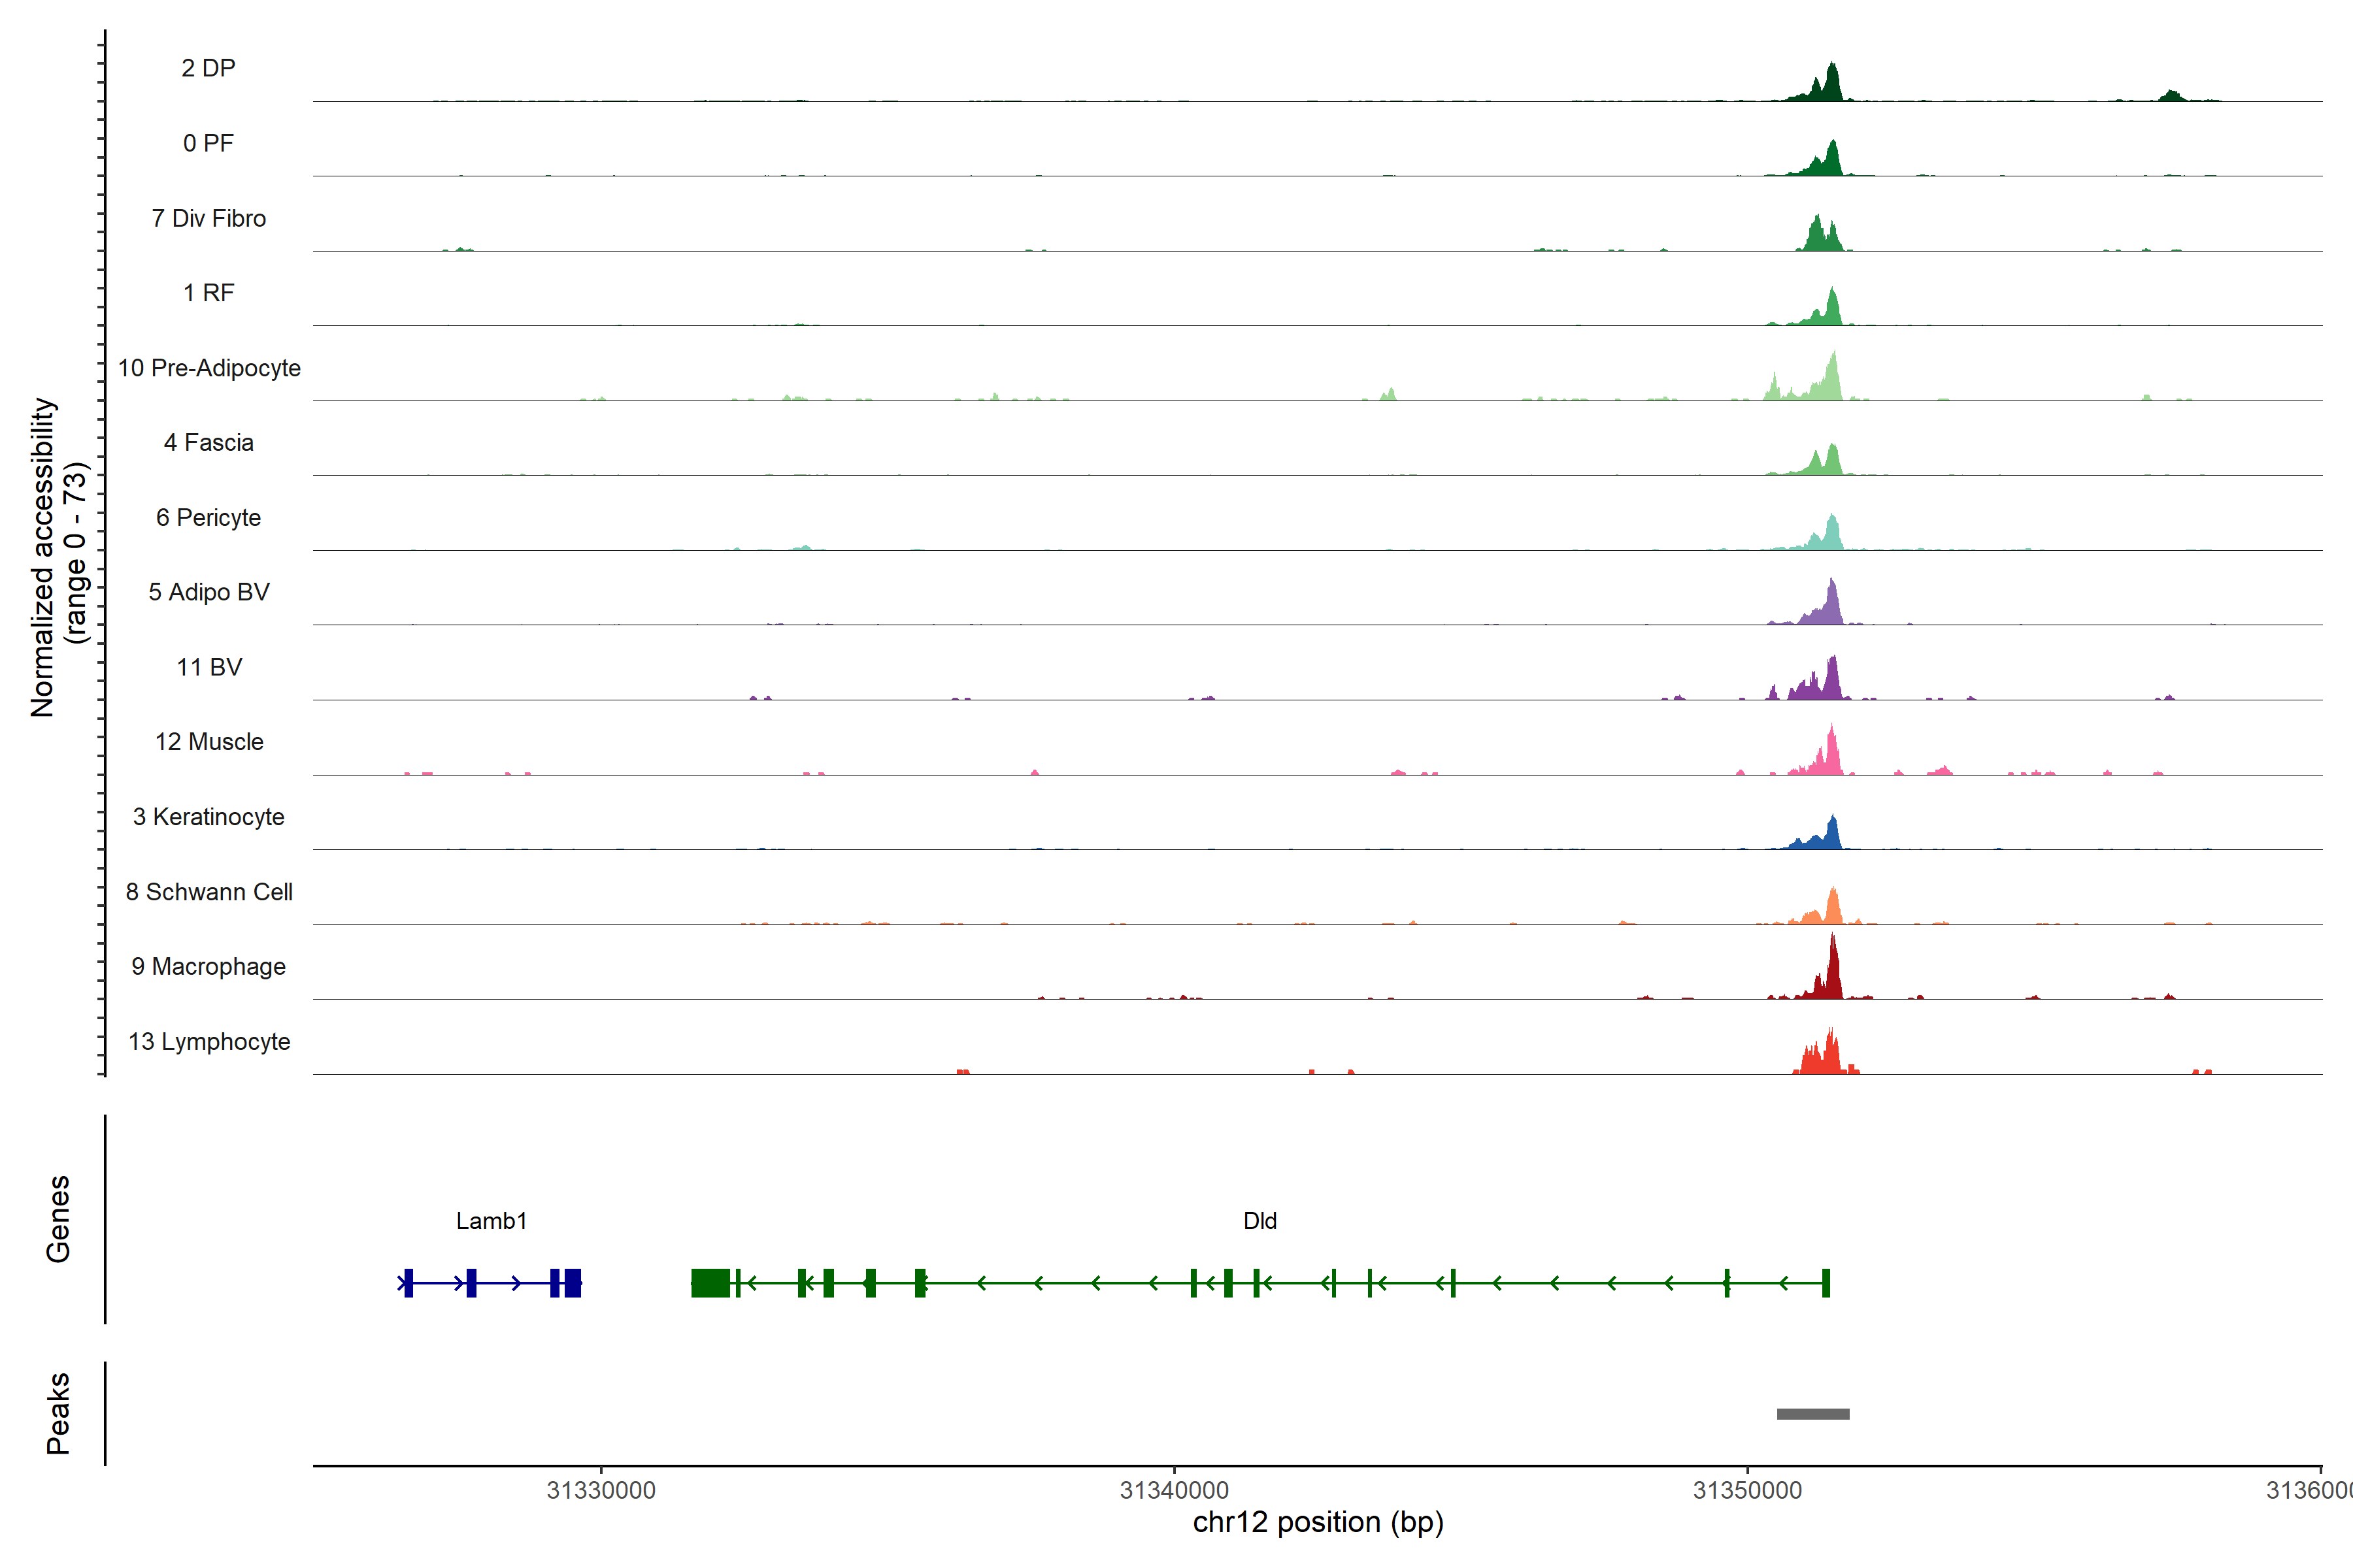Screen dimensions: 2353x1568
Task: Click the last Dld exon at right end
Action: coord(1826,1282)
